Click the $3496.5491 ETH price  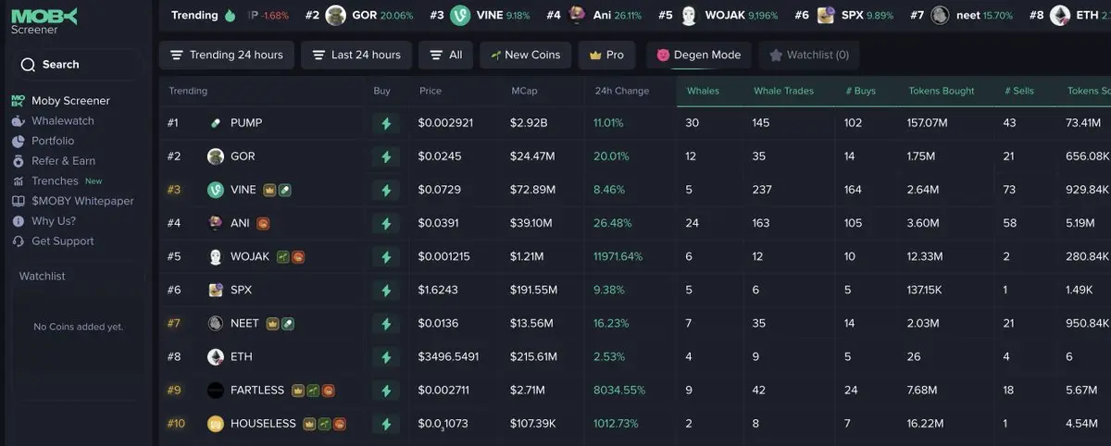point(448,357)
